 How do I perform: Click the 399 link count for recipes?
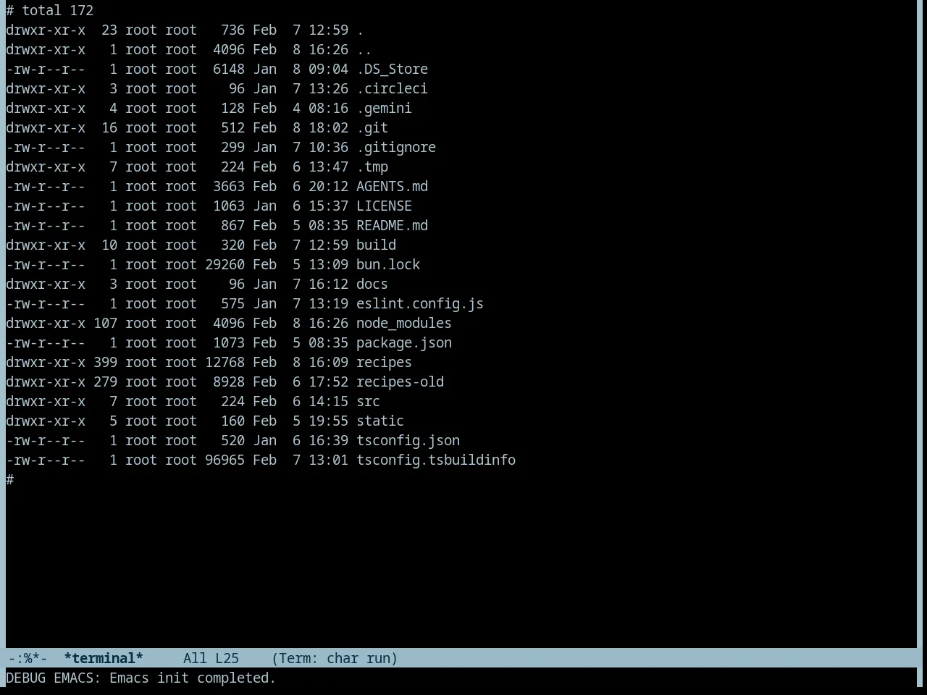coord(105,363)
